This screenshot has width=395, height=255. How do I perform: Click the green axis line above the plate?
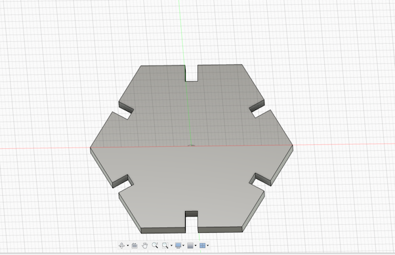[181, 30]
